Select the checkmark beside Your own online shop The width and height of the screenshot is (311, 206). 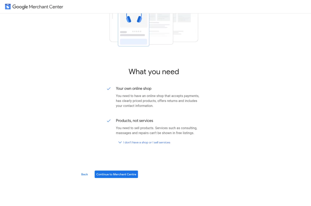[x=109, y=89]
